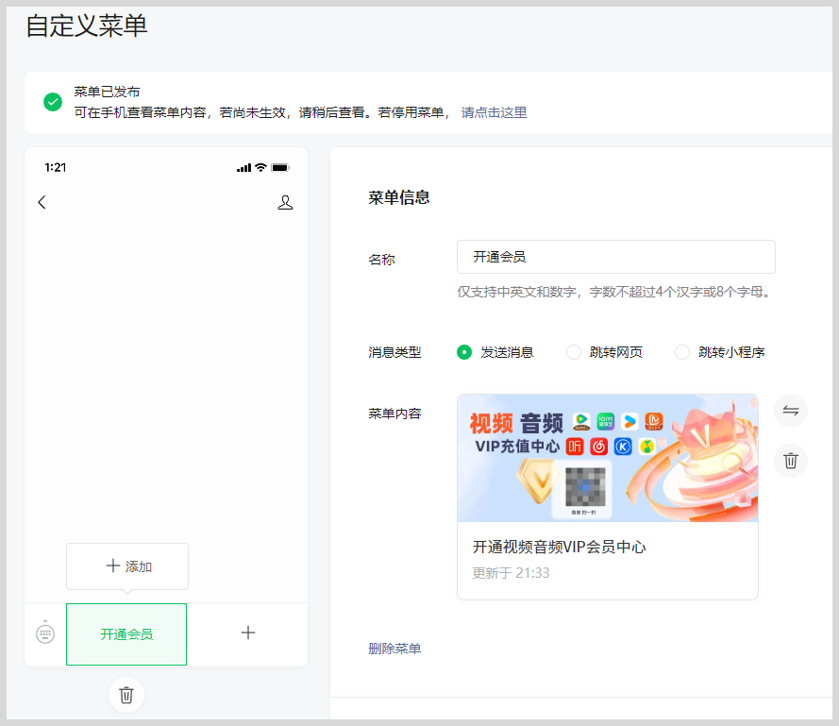The width and height of the screenshot is (839, 726).
Task: Click the + tab to add a new menu
Action: click(247, 633)
